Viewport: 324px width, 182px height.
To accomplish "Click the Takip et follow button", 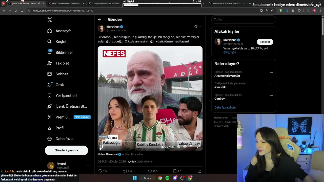I will pos(265,42).
